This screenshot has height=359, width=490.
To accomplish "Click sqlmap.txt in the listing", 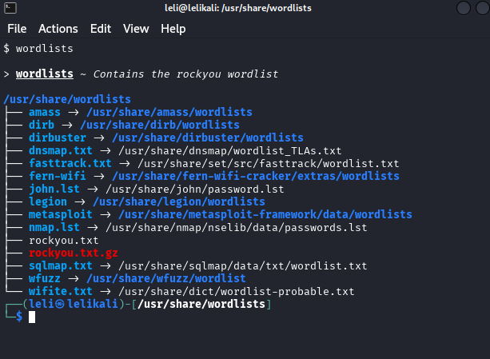I will [61, 266].
